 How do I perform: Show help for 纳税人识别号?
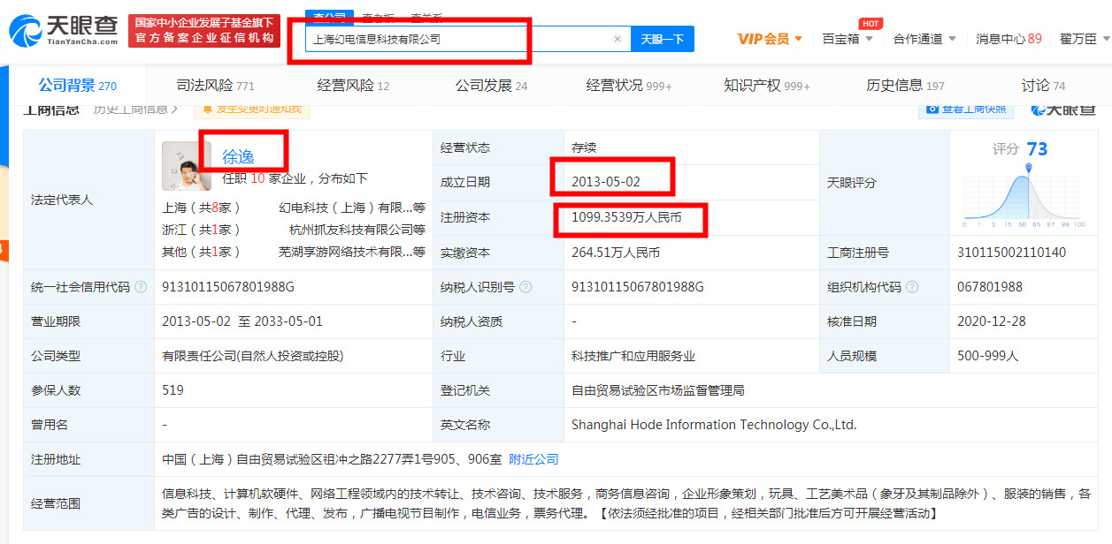(x=525, y=287)
